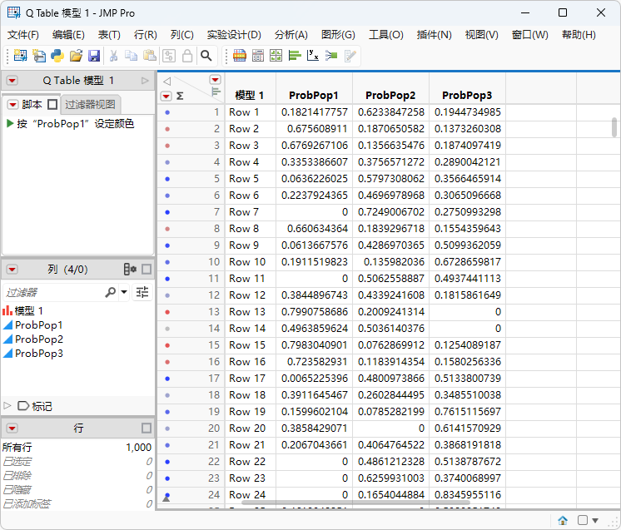Click the vertical scrollbar thumb of data grid
Viewport: 621px width, 530px height.
[x=614, y=127]
